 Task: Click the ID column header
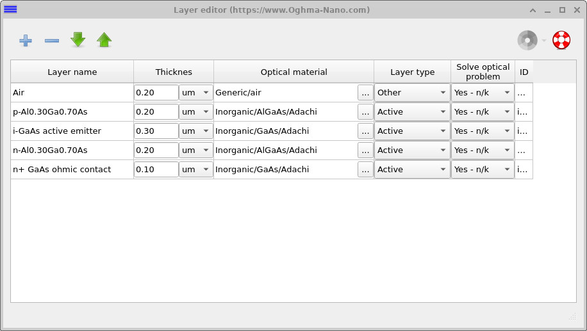point(524,72)
